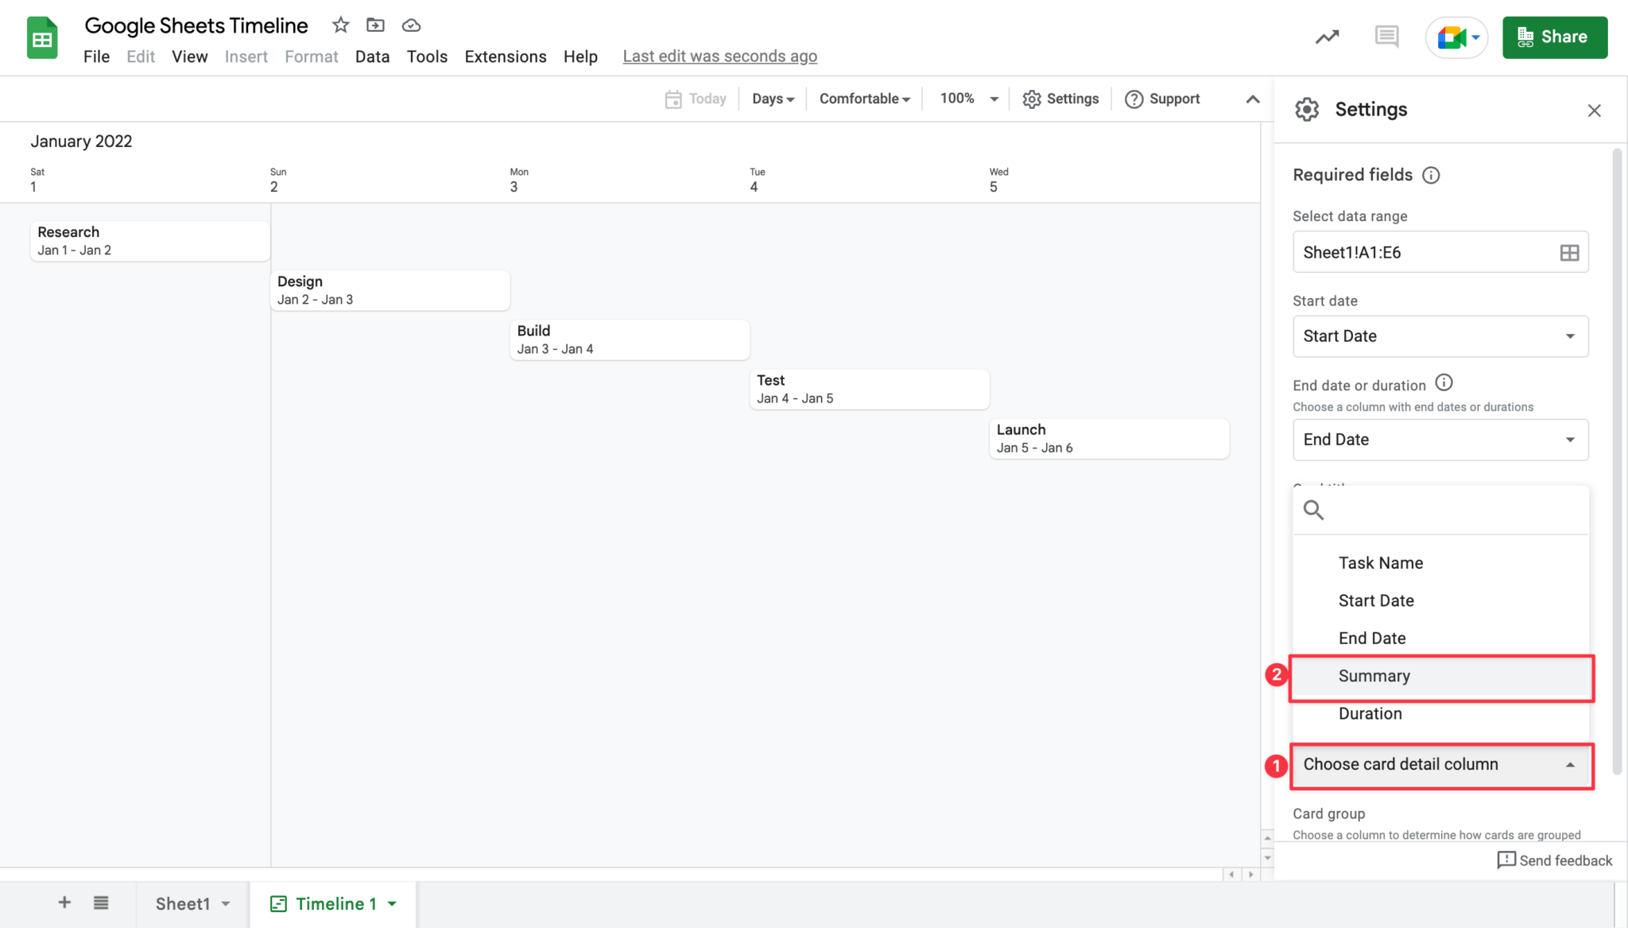This screenshot has width=1628, height=928.
Task: Jump to Today in the timeline
Action: (696, 99)
